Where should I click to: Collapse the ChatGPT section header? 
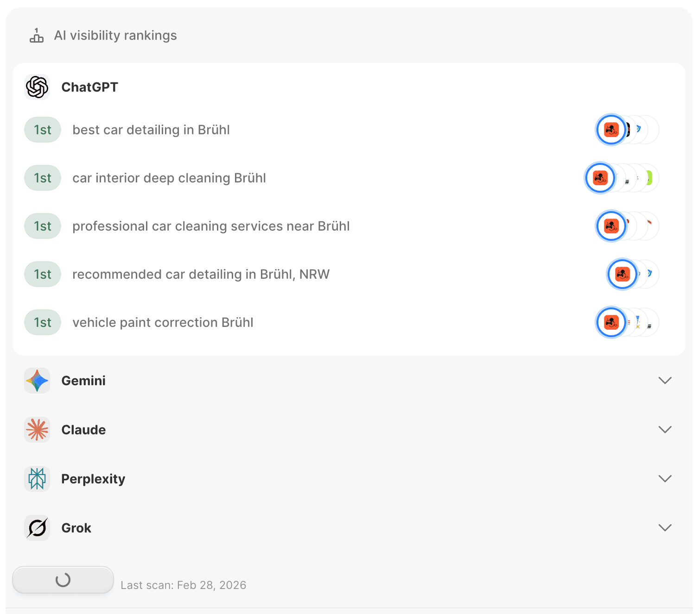coord(90,87)
